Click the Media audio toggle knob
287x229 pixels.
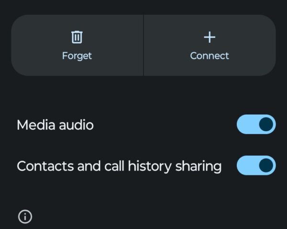click(x=266, y=125)
